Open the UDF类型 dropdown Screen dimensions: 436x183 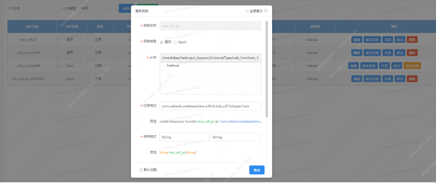95,8
